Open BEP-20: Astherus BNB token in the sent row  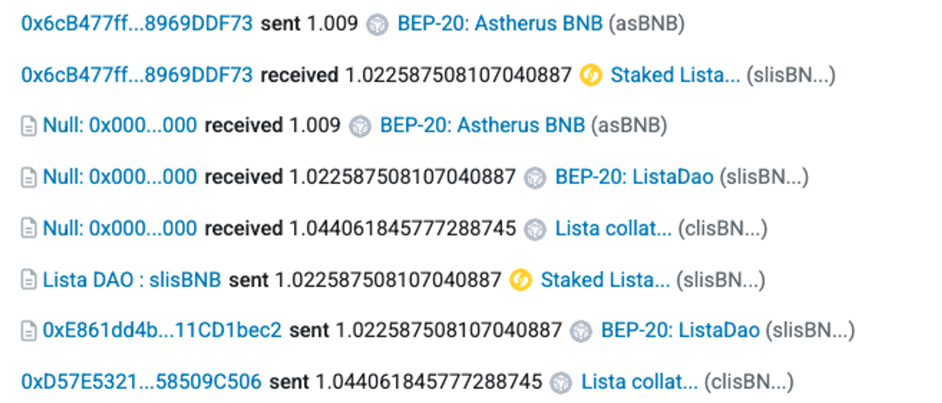click(500, 24)
